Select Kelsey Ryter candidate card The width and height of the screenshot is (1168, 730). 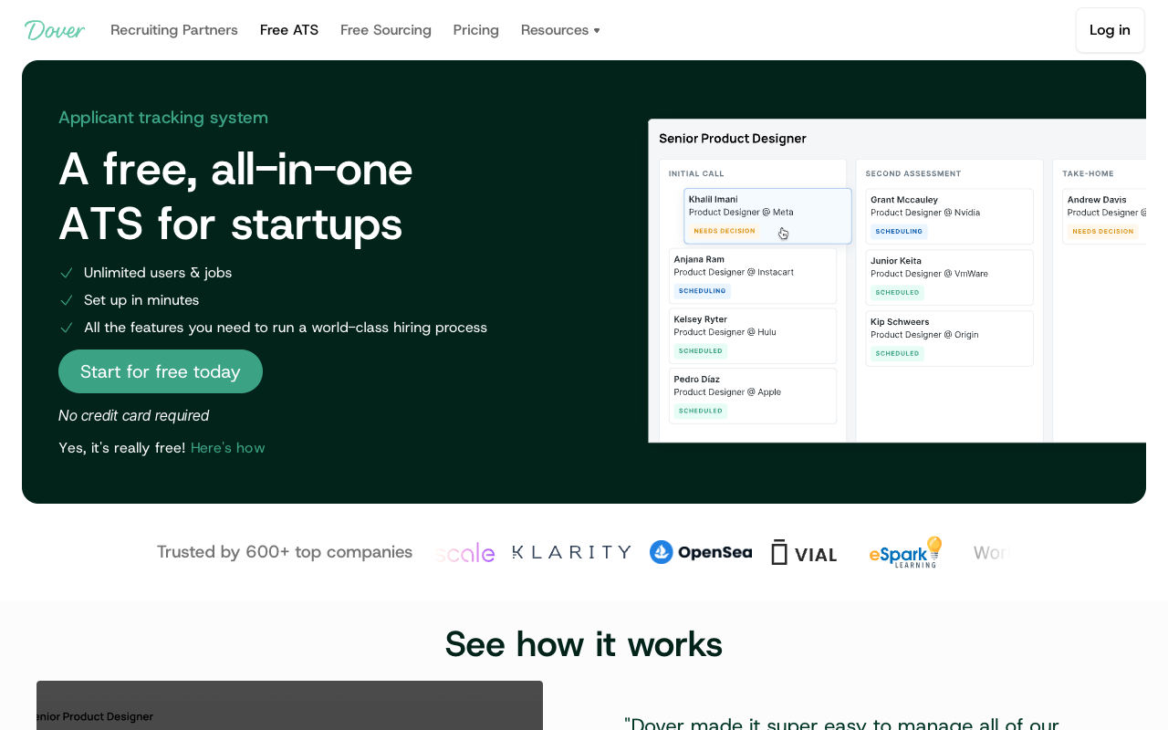pyautogui.click(x=753, y=336)
